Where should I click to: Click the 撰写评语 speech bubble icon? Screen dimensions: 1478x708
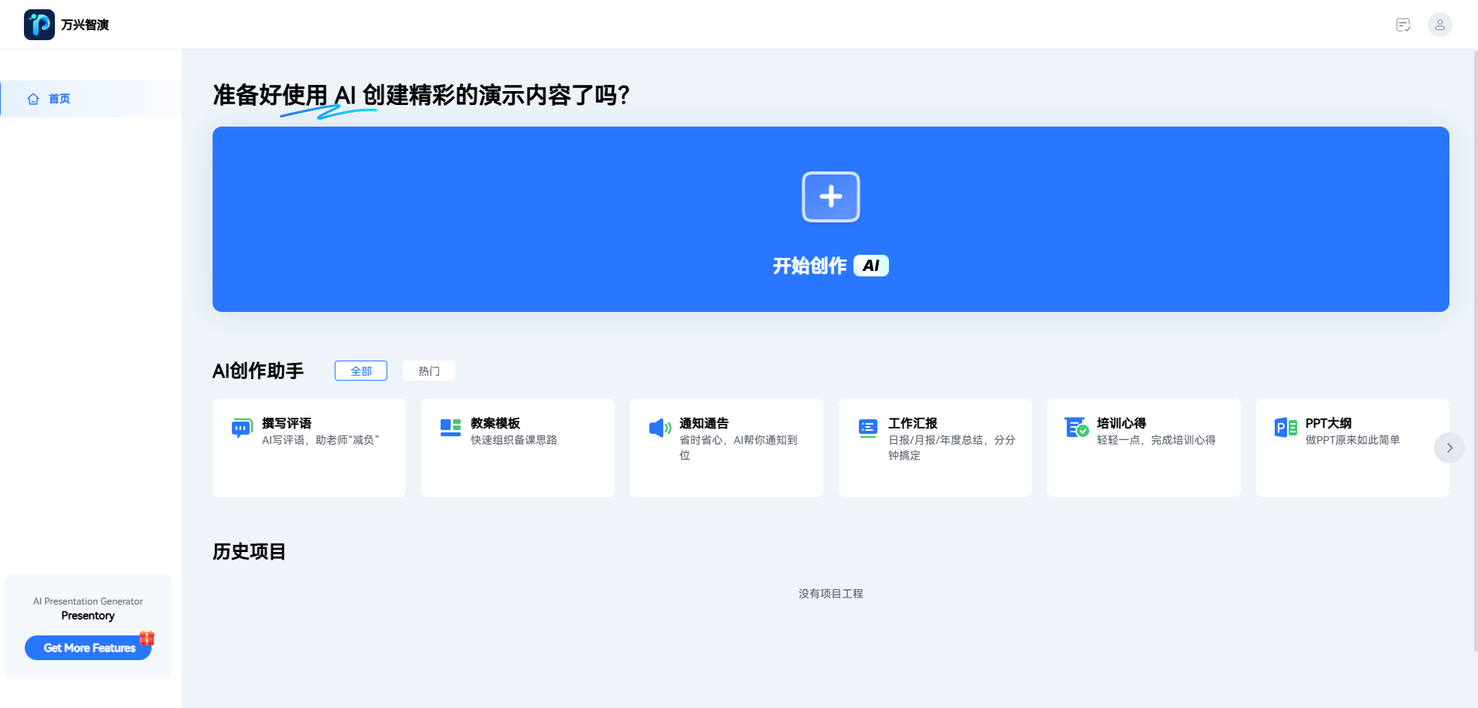(x=242, y=428)
